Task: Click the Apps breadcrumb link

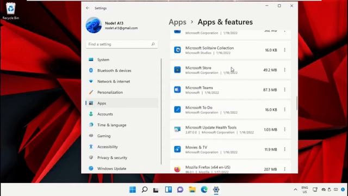Action: pyautogui.click(x=177, y=22)
